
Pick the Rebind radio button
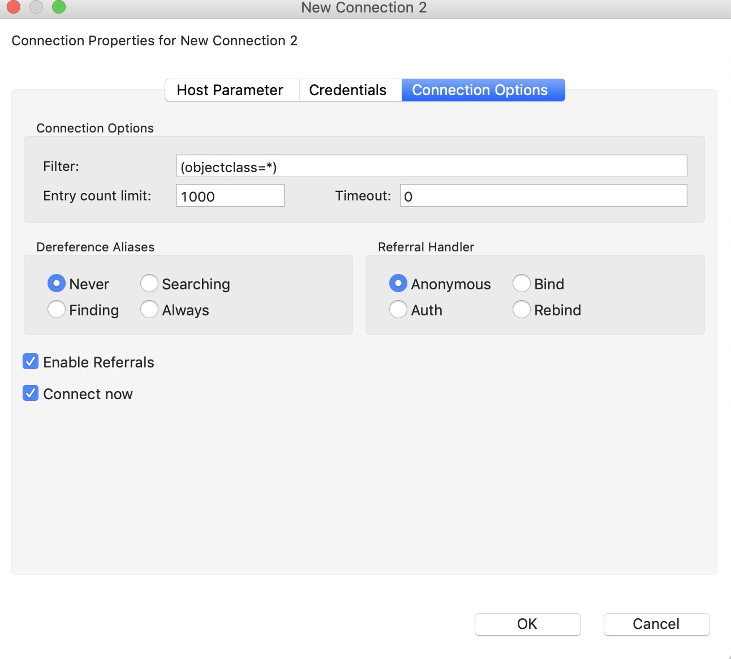click(522, 309)
